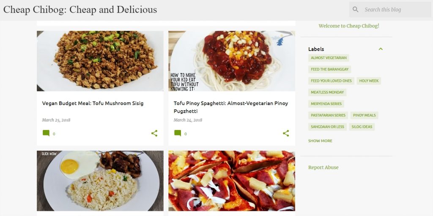Open the pizza photo thumbnail
The width and height of the screenshot is (433, 216).
click(x=232, y=181)
